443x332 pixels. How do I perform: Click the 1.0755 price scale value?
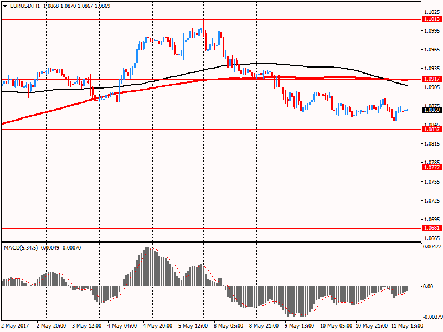pyautogui.click(x=432, y=182)
